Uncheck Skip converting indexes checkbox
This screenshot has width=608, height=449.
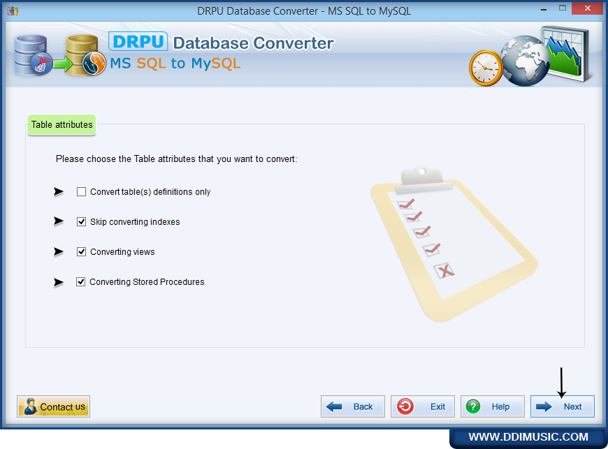tap(81, 221)
